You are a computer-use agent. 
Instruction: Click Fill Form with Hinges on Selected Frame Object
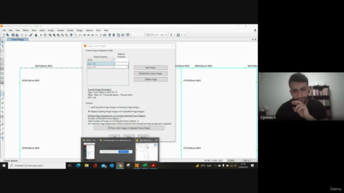coord(129,128)
